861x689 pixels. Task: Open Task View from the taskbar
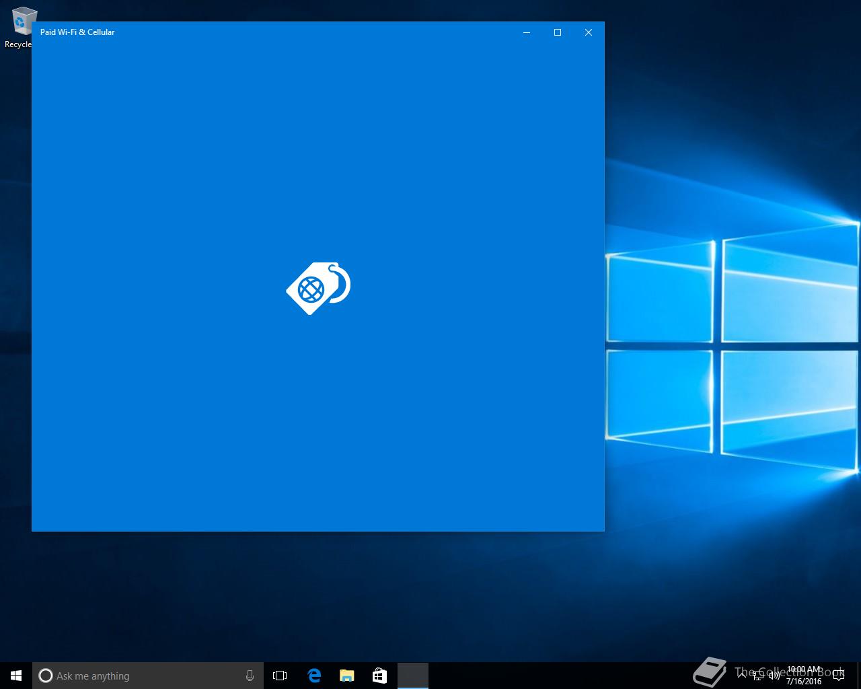click(280, 676)
